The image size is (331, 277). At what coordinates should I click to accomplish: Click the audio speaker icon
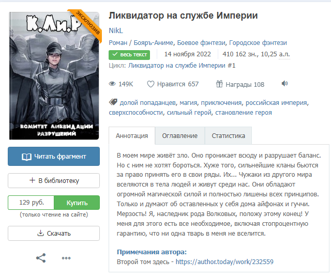[x=284, y=84]
